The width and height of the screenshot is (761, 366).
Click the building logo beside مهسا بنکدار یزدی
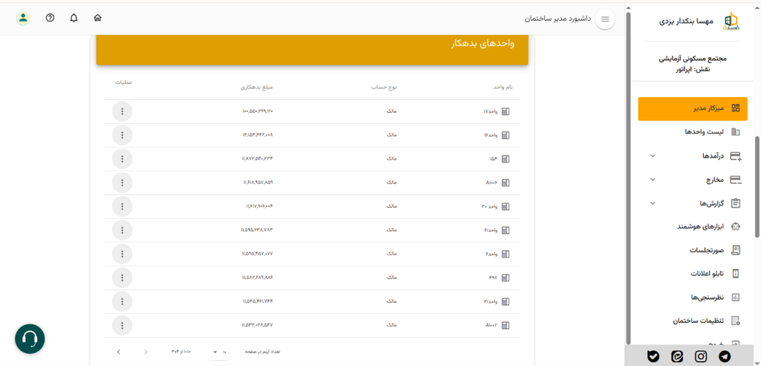[x=730, y=22]
